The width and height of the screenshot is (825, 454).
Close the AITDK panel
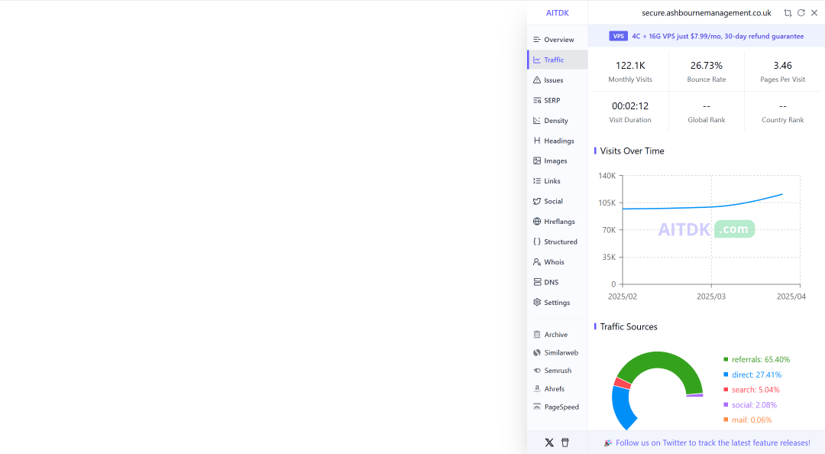pyautogui.click(x=814, y=13)
